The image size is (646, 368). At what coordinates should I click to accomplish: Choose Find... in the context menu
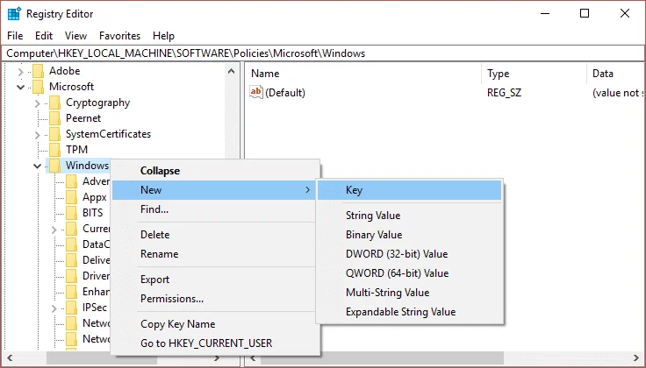tap(216, 209)
